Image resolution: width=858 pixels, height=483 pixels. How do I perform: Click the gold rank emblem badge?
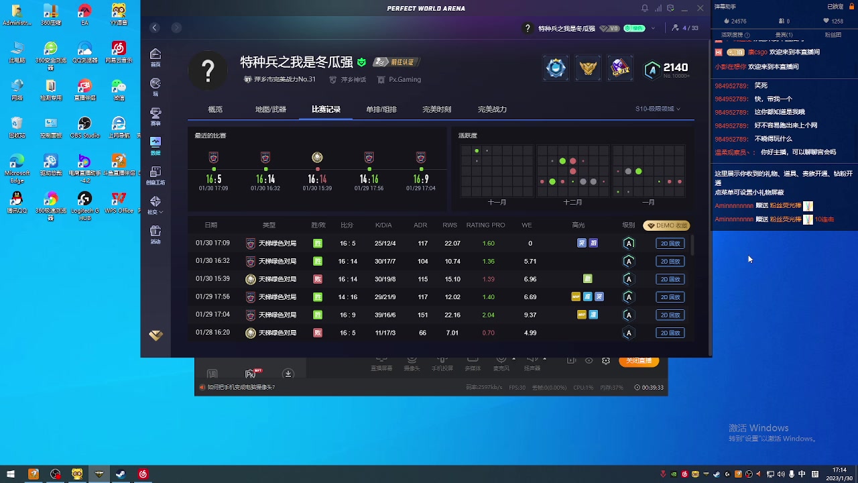[x=588, y=68]
